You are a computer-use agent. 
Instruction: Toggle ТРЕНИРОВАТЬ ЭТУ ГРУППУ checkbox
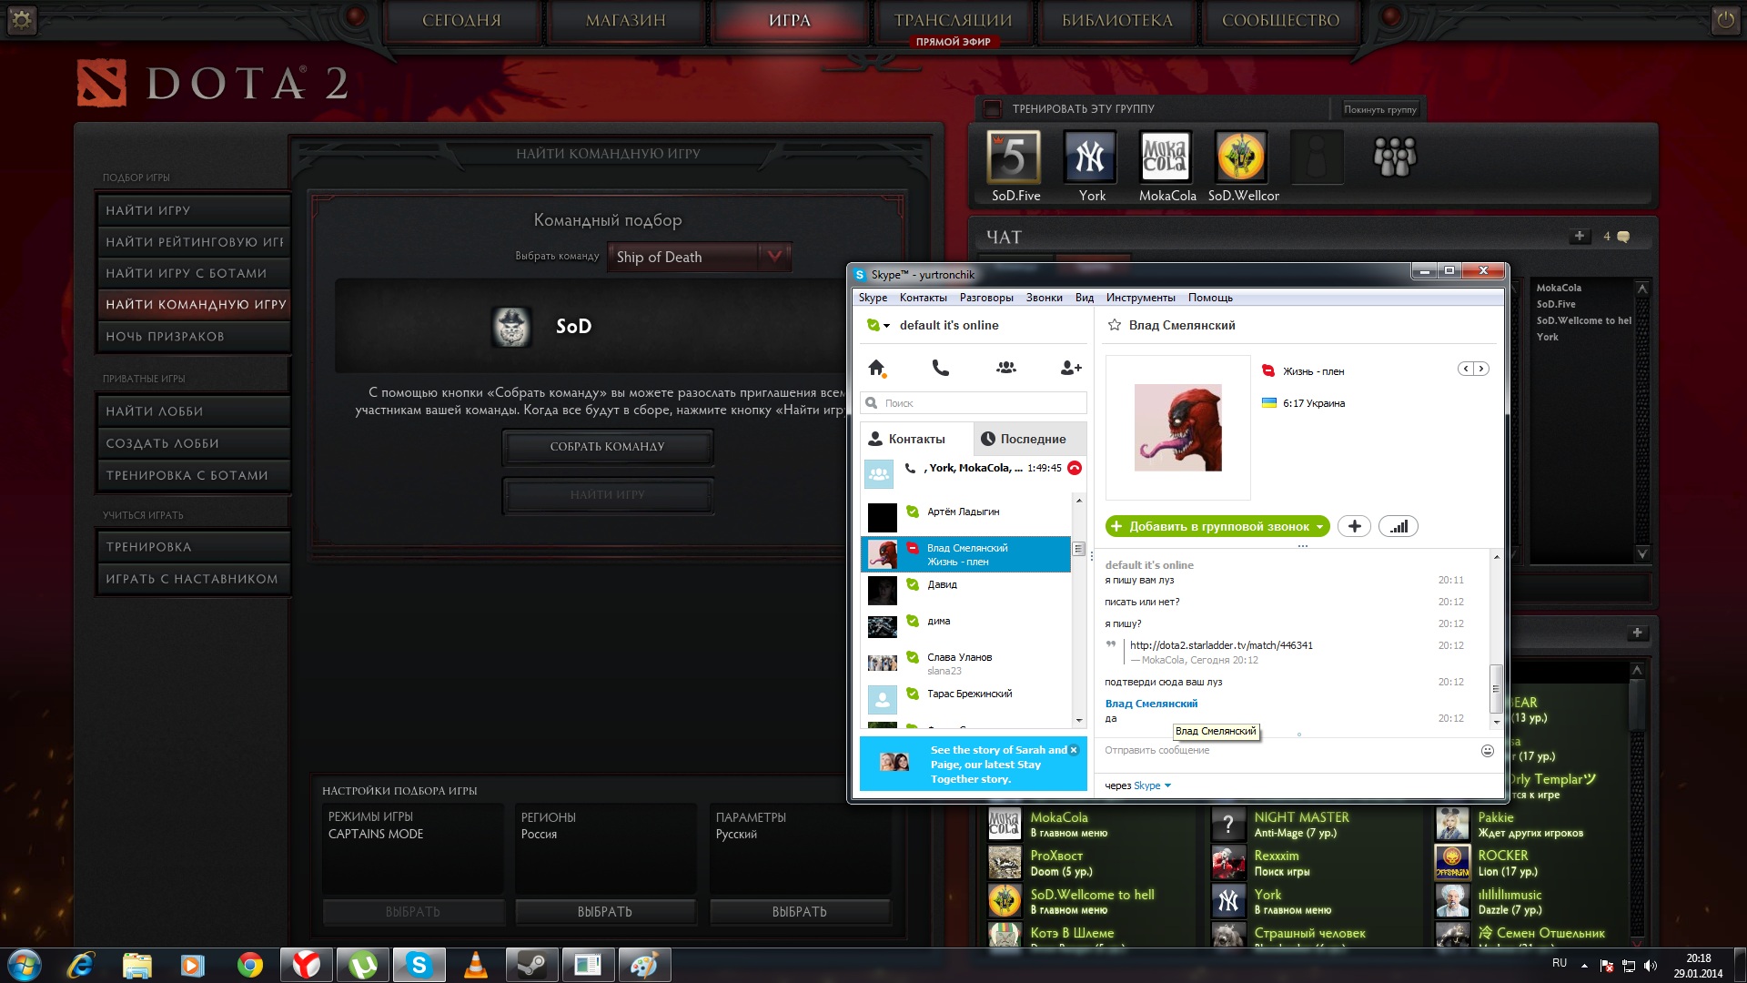(993, 108)
